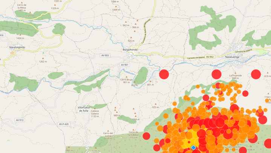Viewport: 271px width, 153px height.
Task: Click the 1059 m elevation label
Action: (136, 119)
